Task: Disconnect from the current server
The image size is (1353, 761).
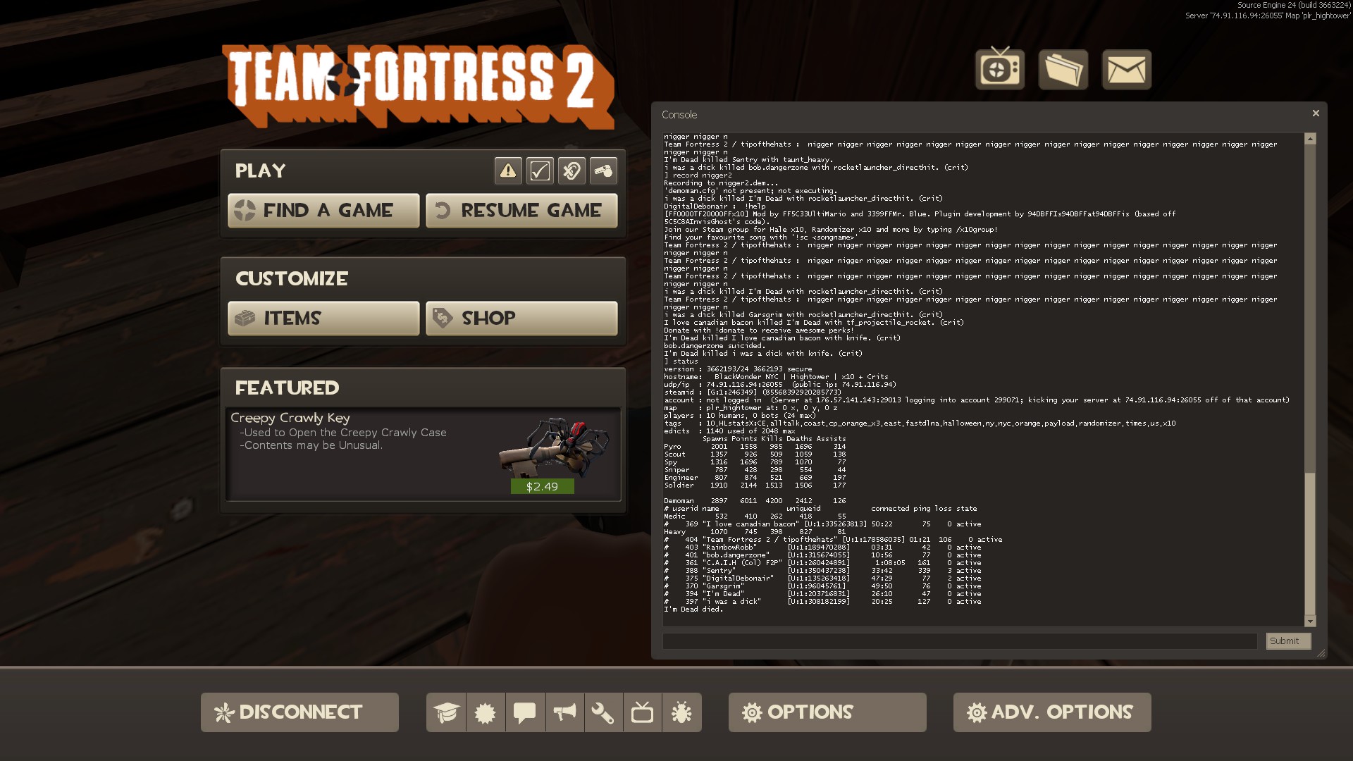Action: [299, 712]
